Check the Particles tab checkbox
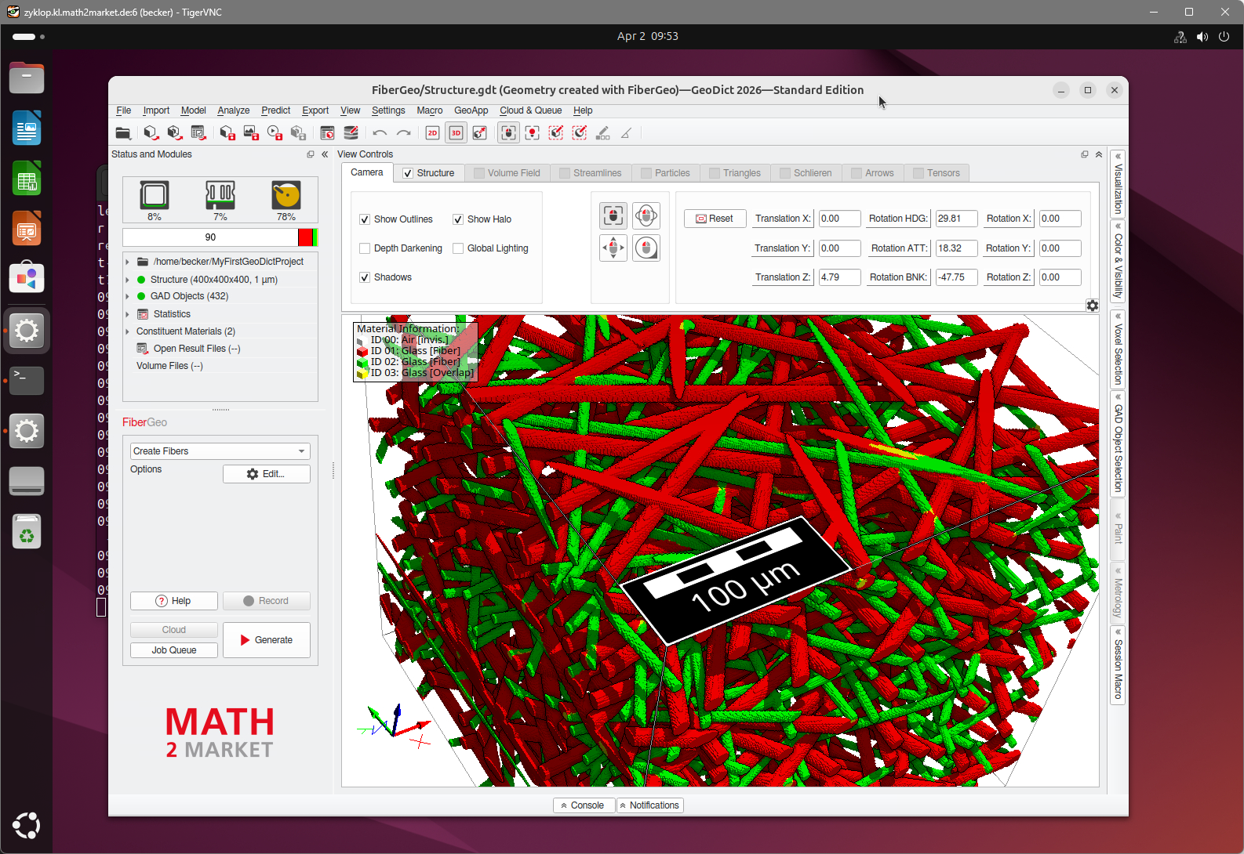1244x854 pixels. (646, 173)
